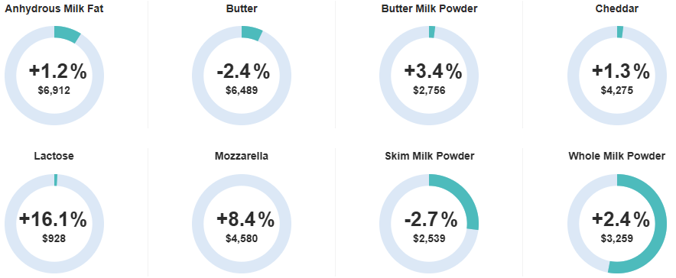
Task: Click the +8.4% Mozzarella change value
Action: point(245,220)
